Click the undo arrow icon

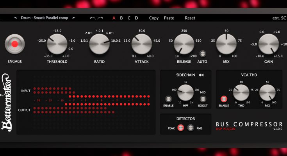93,18
